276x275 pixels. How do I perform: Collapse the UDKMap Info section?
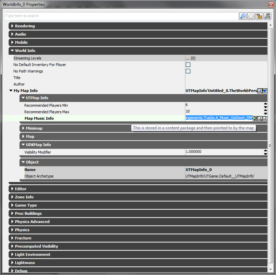(23, 145)
